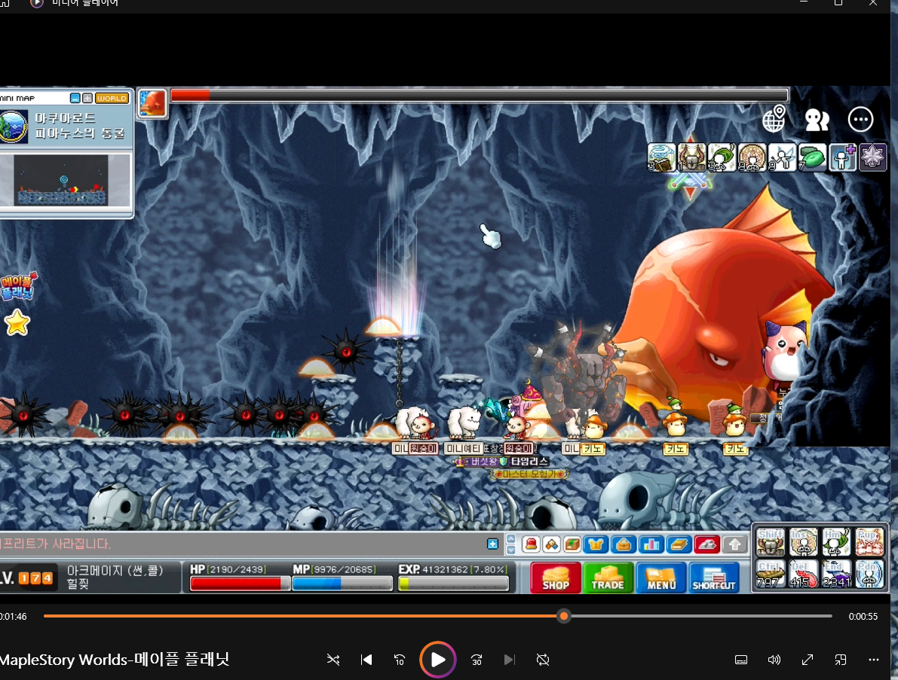
Task: Open the circled three-dots game menu
Action: pos(860,120)
